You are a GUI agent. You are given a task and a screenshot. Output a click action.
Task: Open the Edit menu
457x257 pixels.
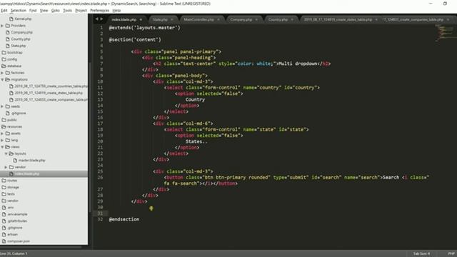[x=4, y=11]
